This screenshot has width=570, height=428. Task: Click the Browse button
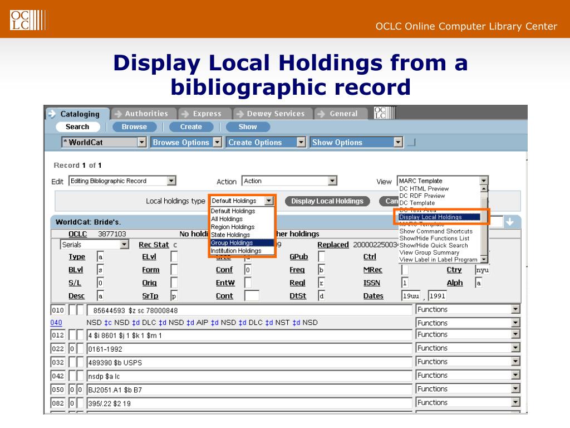pos(135,127)
